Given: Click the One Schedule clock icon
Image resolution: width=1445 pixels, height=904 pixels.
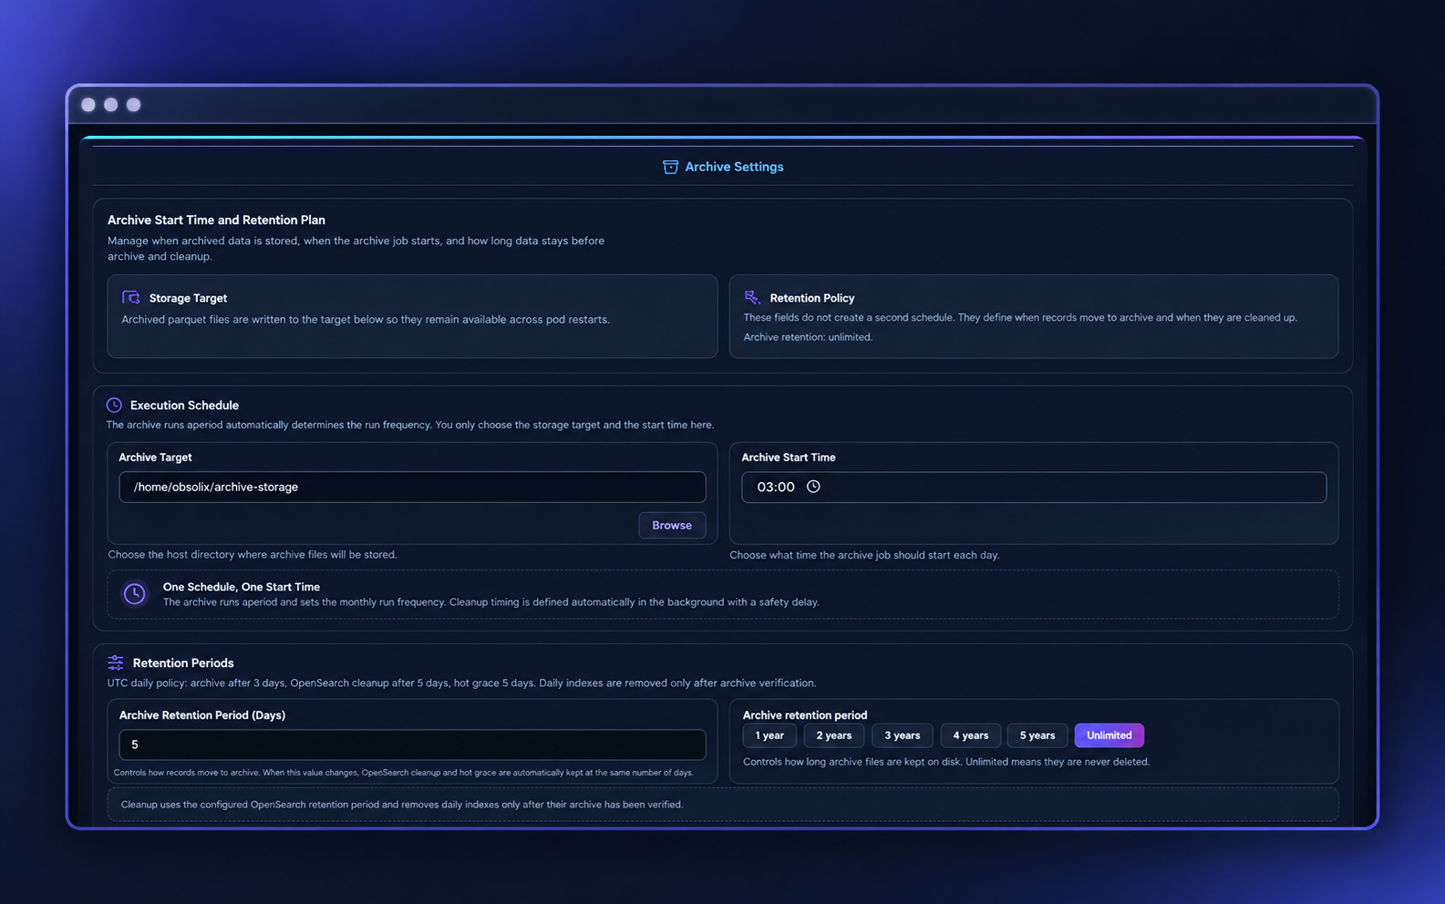Looking at the screenshot, I should tap(135, 594).
